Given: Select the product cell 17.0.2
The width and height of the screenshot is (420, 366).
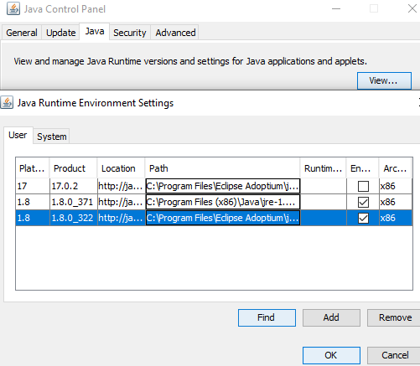Looking at the screenshot, I should tap(74, 186).
